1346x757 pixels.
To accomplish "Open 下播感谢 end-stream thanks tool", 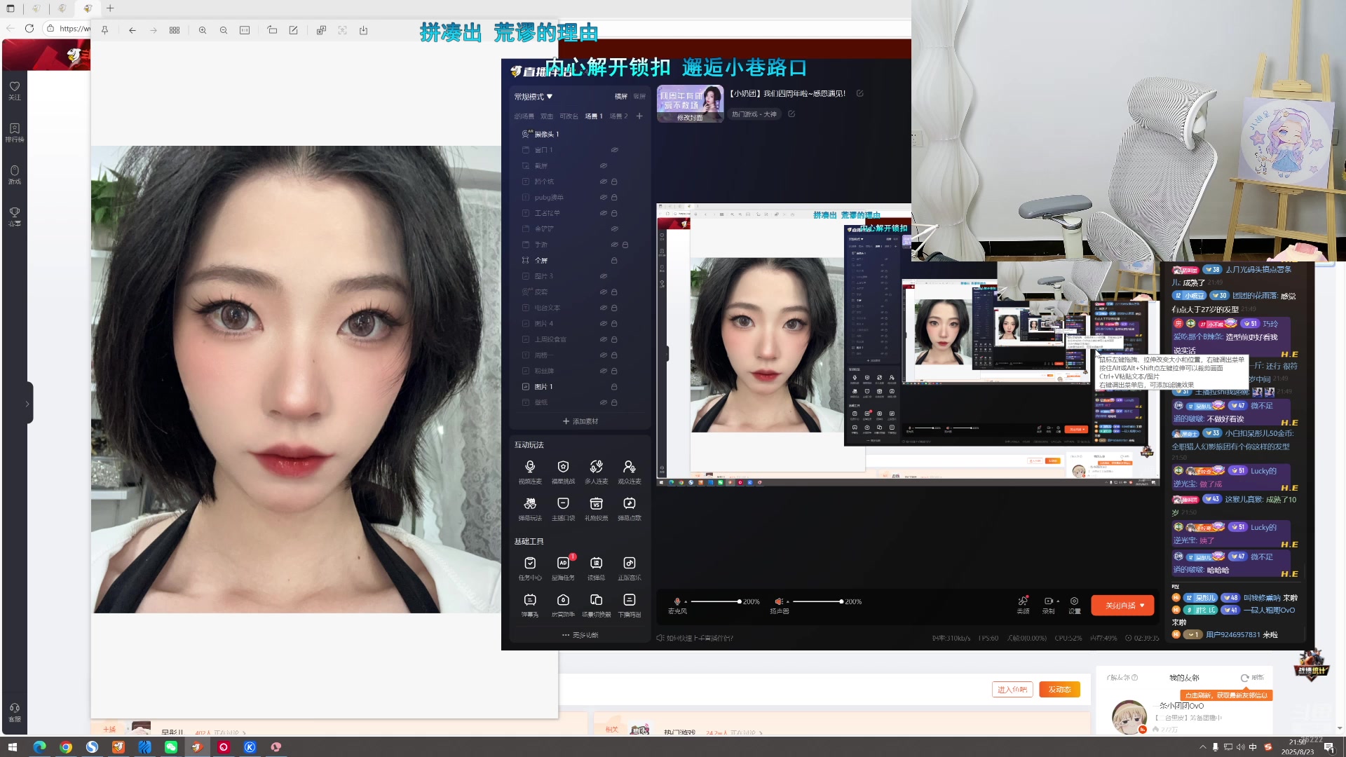I will (x=630, y=606).
